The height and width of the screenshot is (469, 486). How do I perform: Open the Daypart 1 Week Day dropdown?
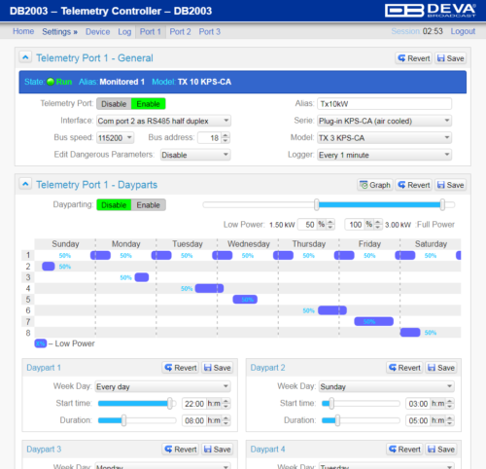(162, 386)
